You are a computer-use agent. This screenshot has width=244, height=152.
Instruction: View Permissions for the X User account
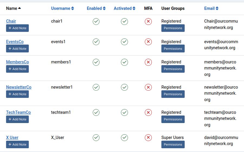point(173,144)
